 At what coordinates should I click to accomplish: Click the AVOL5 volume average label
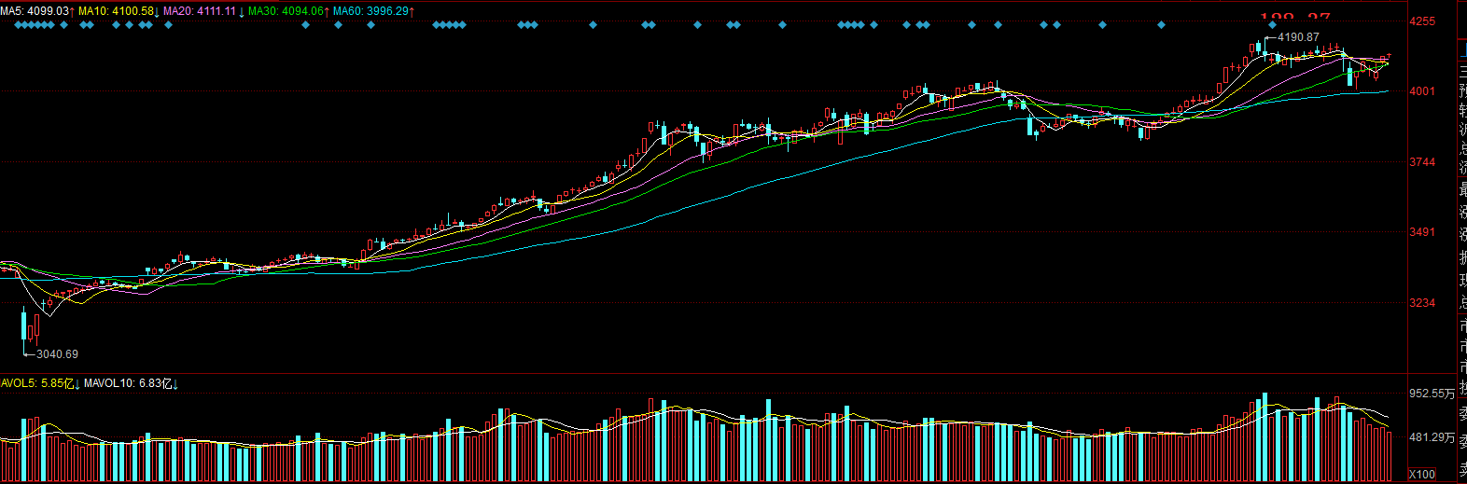point(39,383)
